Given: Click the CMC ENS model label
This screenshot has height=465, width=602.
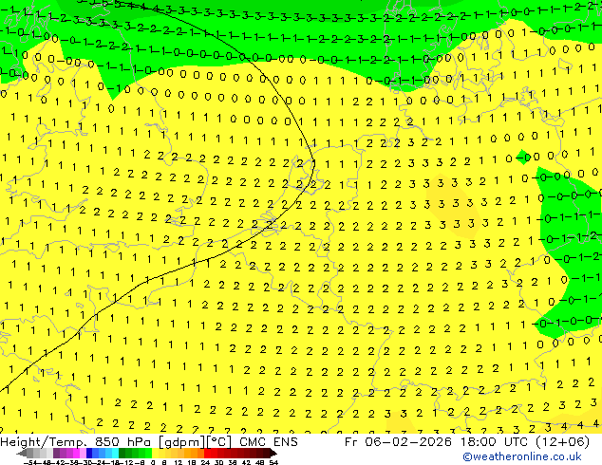Looking at the screenshot, I should pyautogui.click(x=269, y=442).
